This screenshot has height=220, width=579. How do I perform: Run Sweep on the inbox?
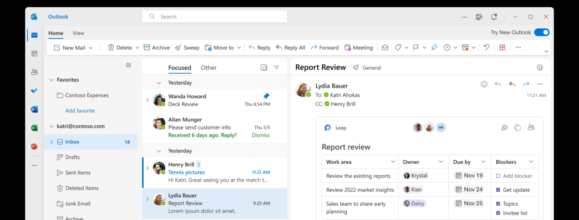(187, 48)
